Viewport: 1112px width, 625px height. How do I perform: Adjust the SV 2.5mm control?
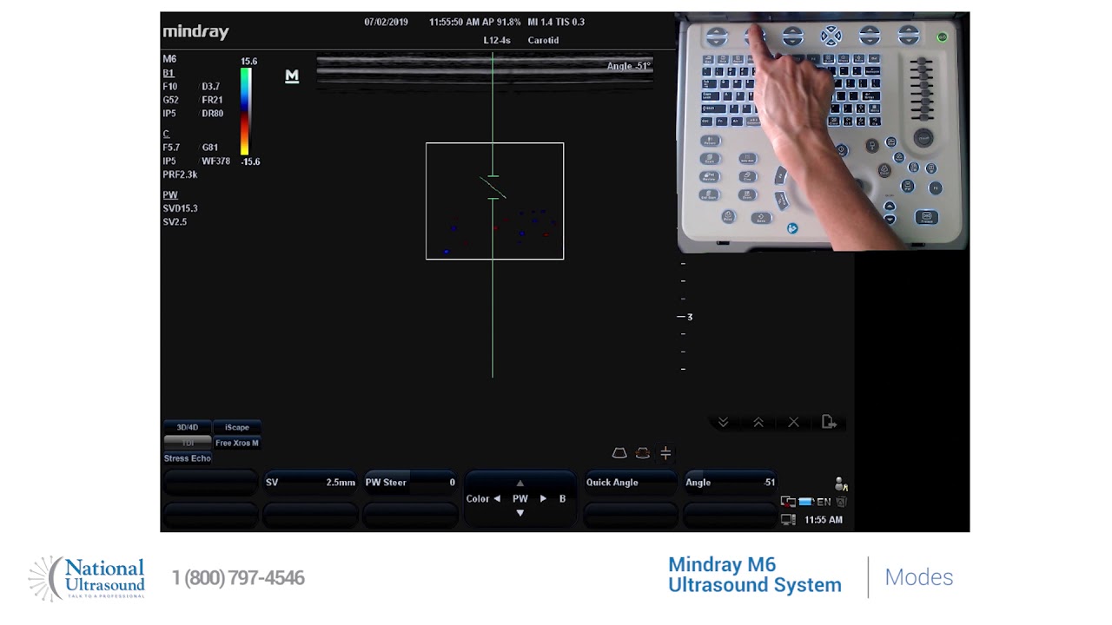(311, 483)
